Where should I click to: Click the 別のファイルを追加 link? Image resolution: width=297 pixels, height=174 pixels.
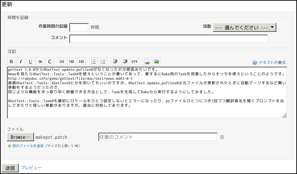[x=28, y=146]
